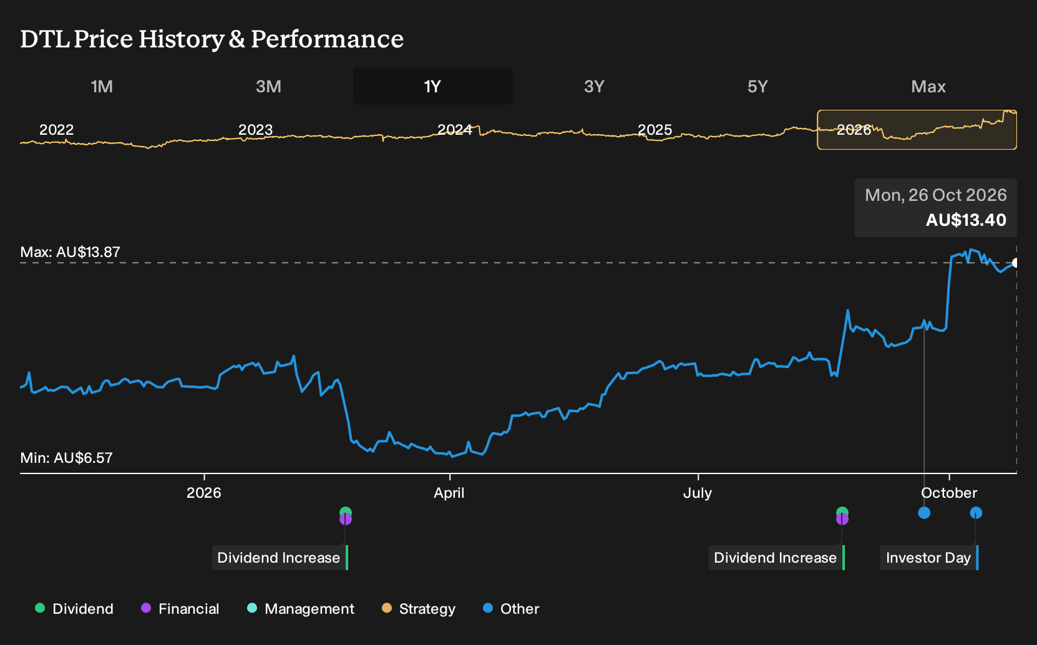Select the 3M time range tab

coord(268,86)
